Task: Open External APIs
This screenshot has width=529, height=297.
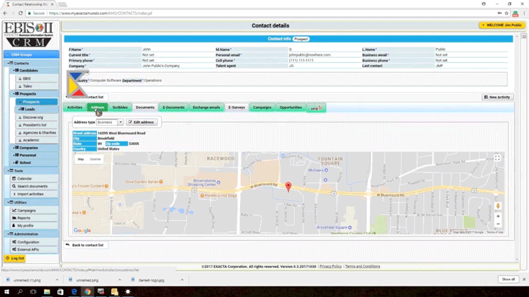Action: click(x=34, y=250)
